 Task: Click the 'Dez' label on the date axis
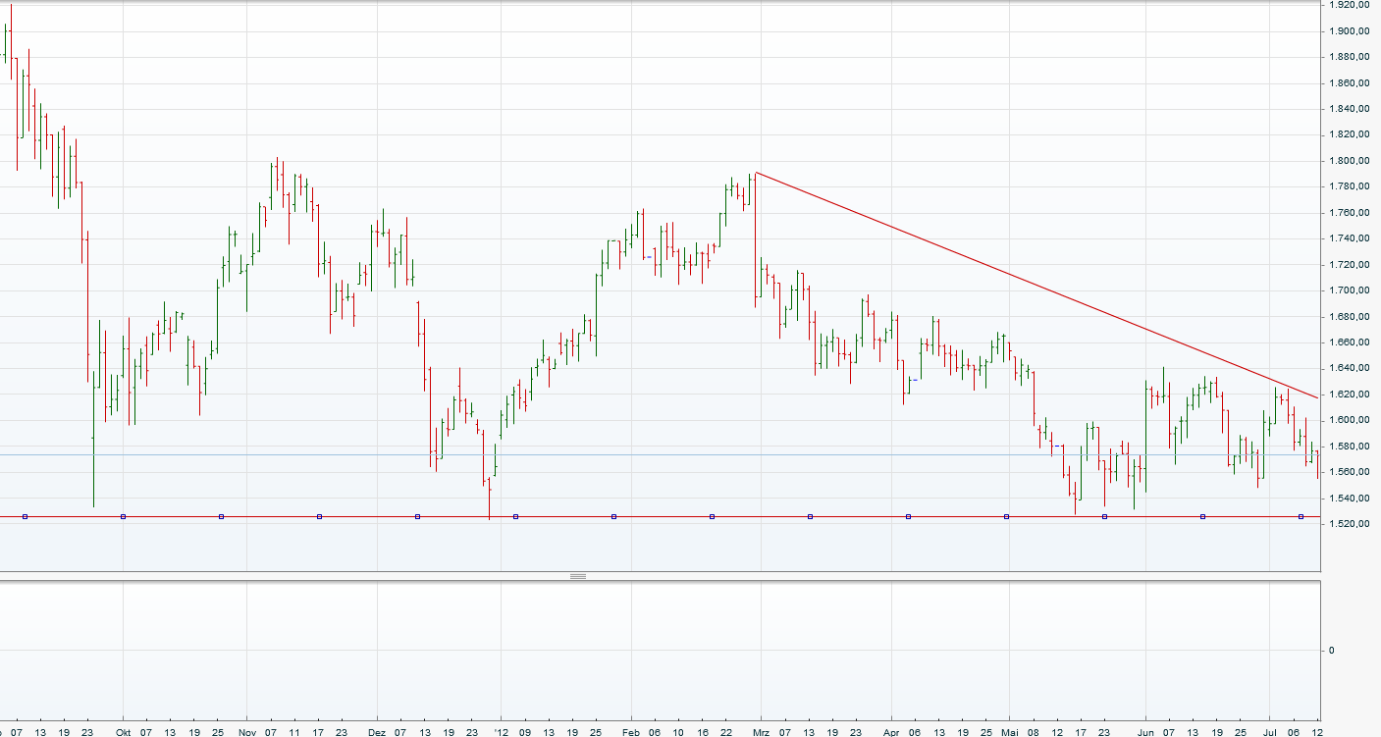377,732
